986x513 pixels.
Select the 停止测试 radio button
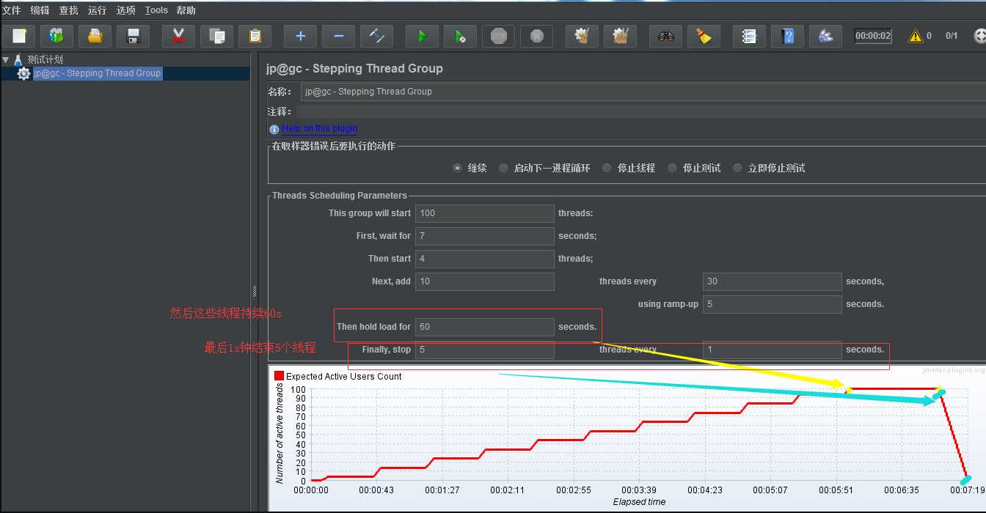point(672,168)
